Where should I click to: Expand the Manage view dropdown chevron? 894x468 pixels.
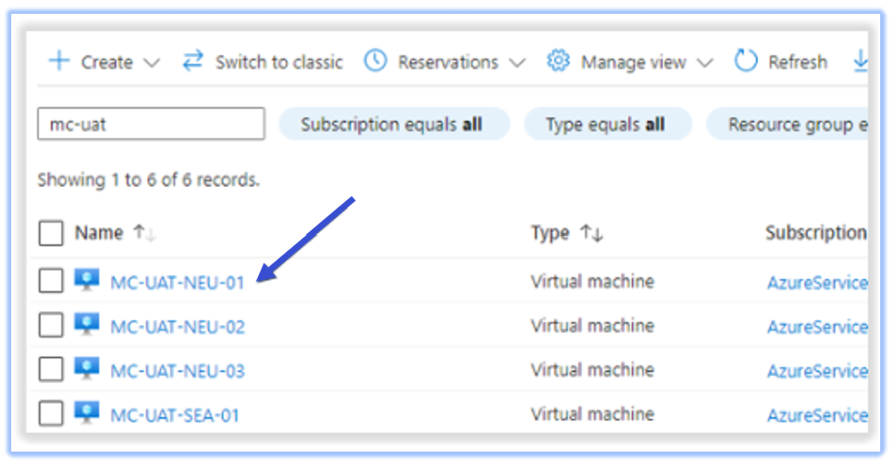(705, 63)
